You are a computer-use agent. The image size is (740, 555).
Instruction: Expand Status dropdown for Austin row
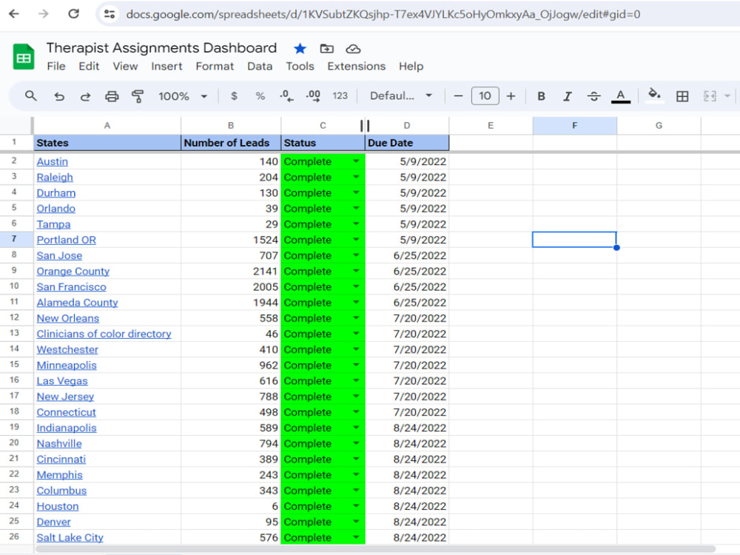pyautogui.click(x=357, y=161)
